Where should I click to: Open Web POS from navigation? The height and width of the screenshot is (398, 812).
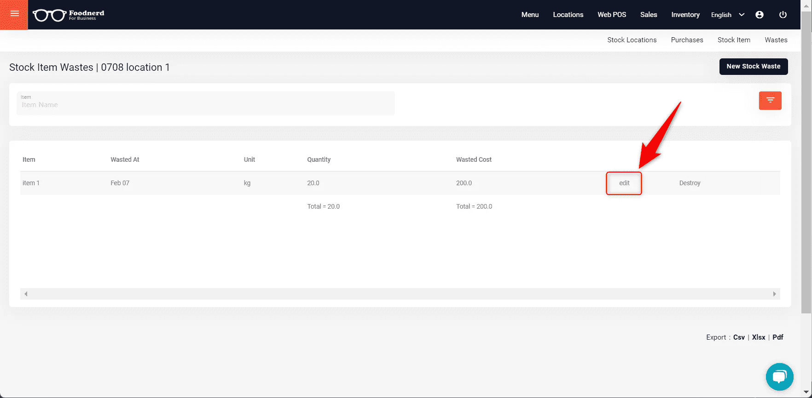tap(612, 15)
